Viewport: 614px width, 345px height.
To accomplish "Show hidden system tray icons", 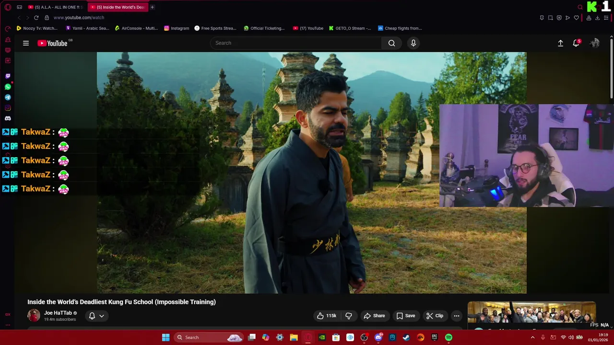I will (x=532, y=337).
